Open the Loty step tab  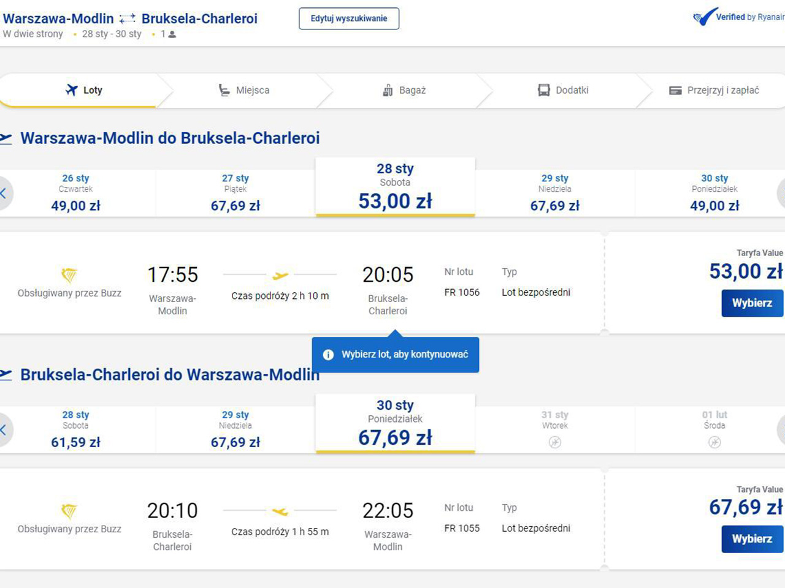[x=84, y=91]
